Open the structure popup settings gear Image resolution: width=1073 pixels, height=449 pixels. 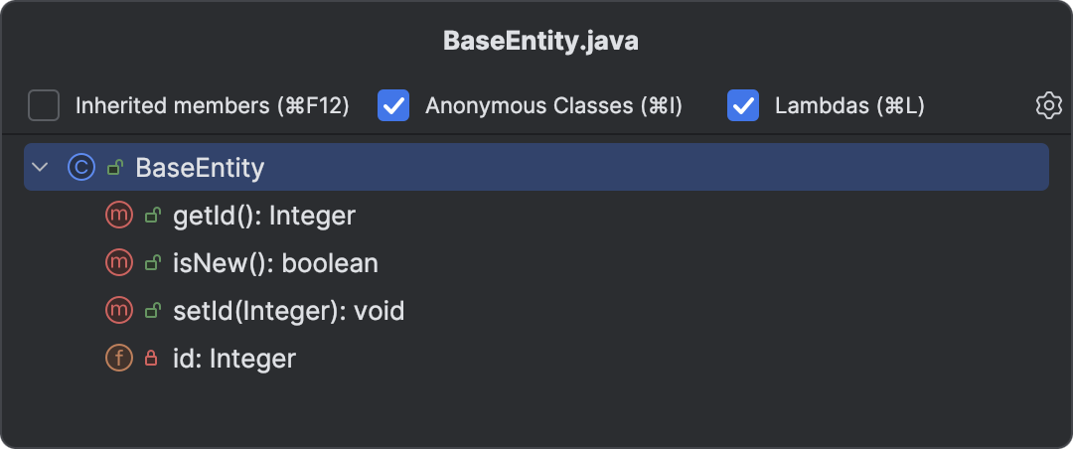pos(1048,105)
